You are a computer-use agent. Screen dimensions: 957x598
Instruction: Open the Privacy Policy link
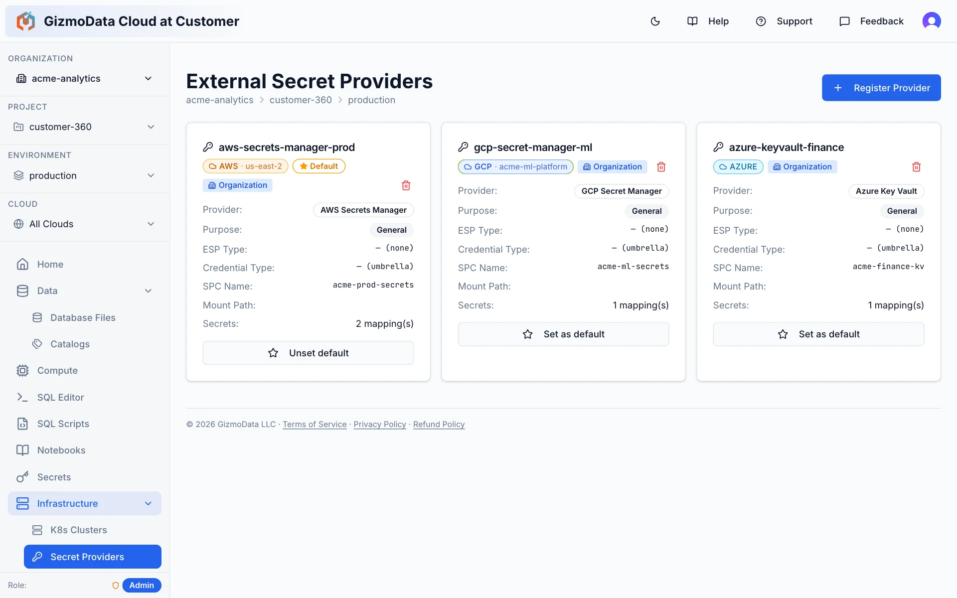pos(380,424)
